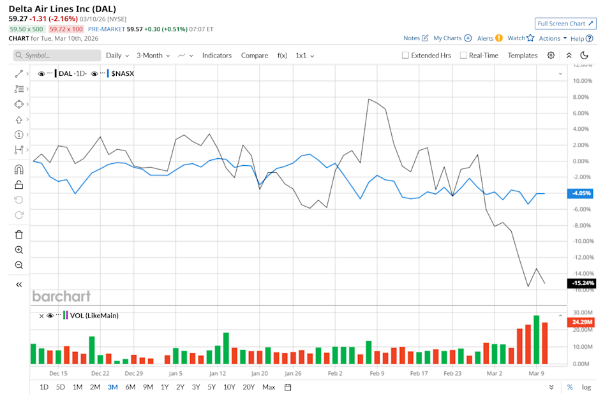Open the 3-Month period dropdown
This screenshot has width=612, height=398.
pos(153,55)
